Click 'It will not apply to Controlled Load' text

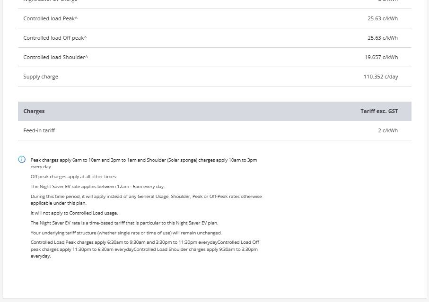[74, 213]
